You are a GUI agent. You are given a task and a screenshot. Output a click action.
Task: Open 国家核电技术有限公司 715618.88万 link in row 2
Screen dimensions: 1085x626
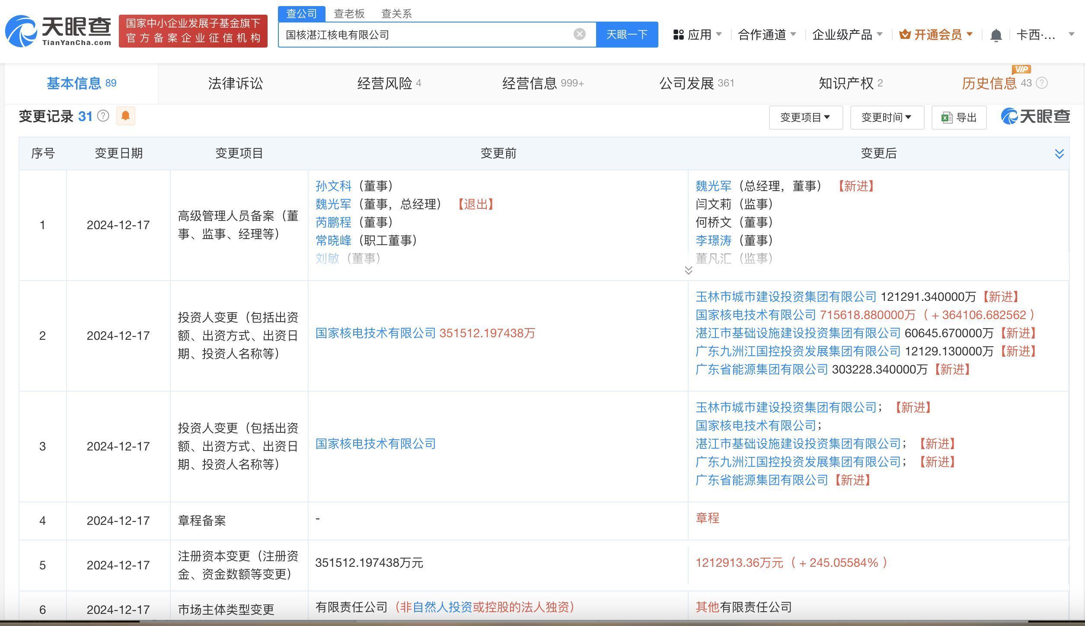pyautogui.click(x=756, y=315)
